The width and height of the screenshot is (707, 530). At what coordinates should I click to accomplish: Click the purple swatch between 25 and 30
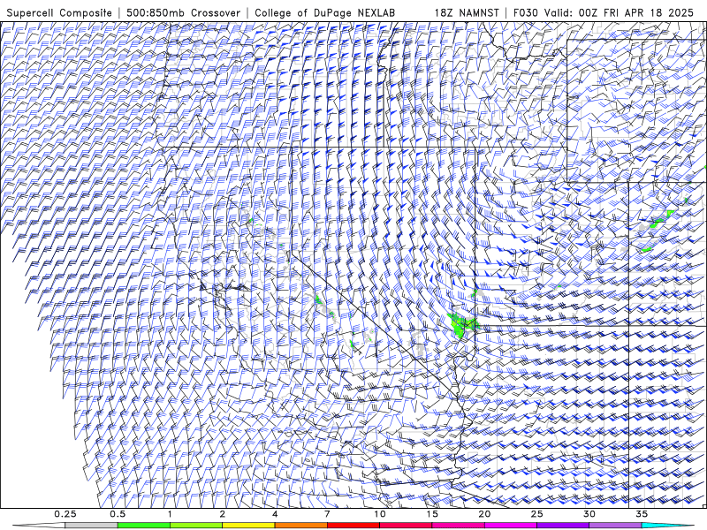[563, 526]
